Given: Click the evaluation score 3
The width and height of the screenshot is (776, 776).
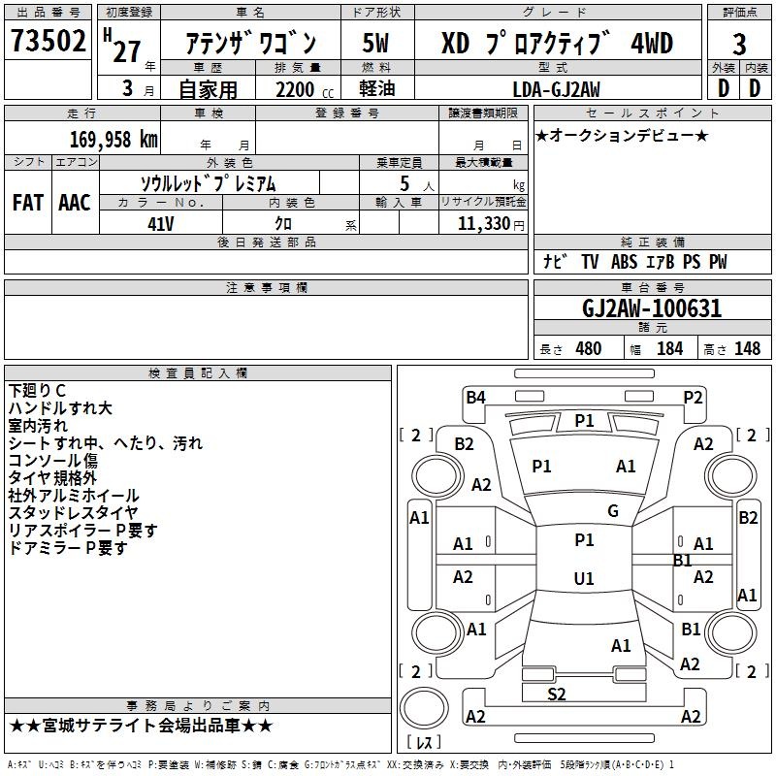Looking at the screenshot, I should click(739, 45).
